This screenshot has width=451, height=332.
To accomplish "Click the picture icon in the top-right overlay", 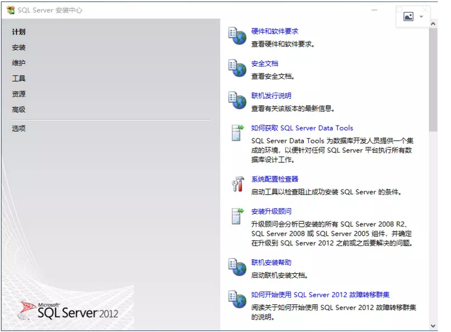I will (x=408, y=17).
